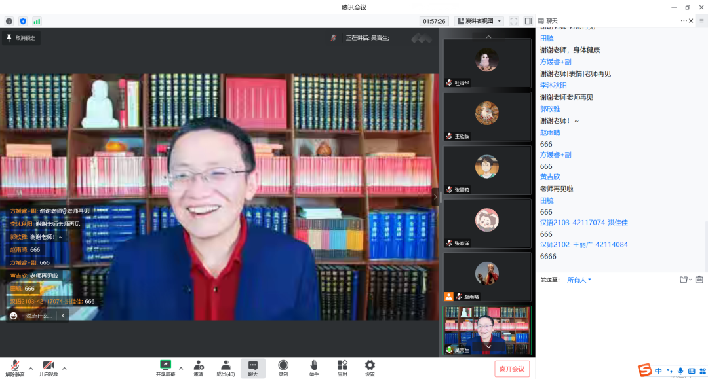
Task: Start 录制 recording
Action: [283, 368]
